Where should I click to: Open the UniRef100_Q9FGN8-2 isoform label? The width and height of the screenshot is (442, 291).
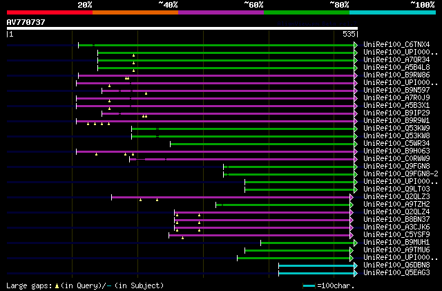401,174
